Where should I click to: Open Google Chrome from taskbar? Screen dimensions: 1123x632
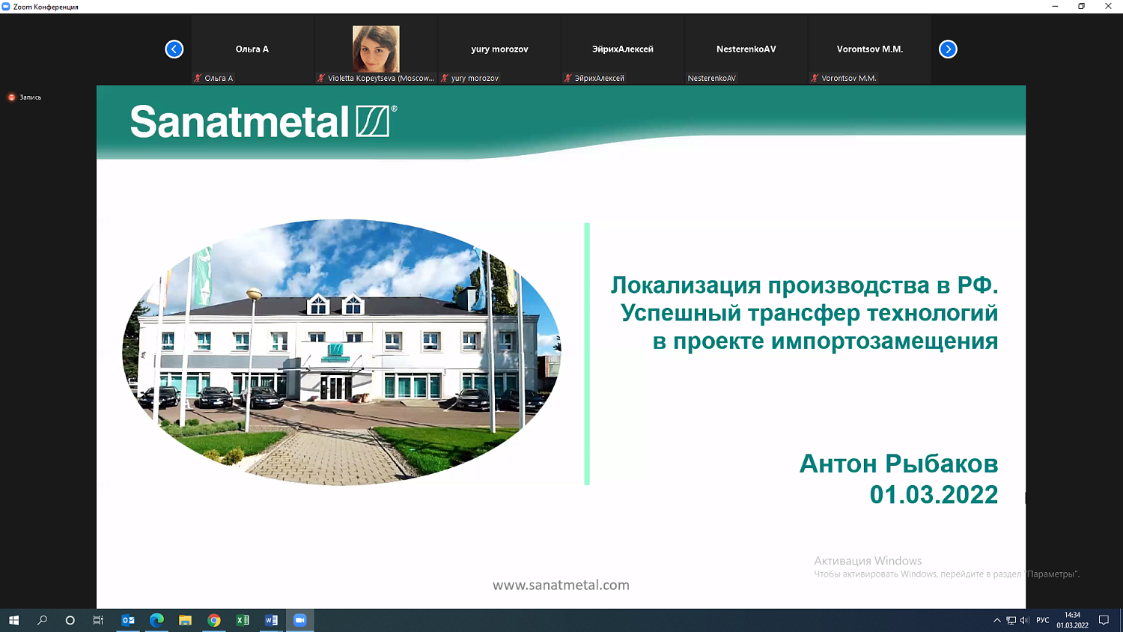click(214, 620)
